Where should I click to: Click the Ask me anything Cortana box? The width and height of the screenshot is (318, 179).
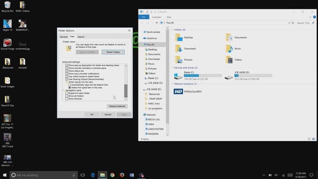pos(44,175)
